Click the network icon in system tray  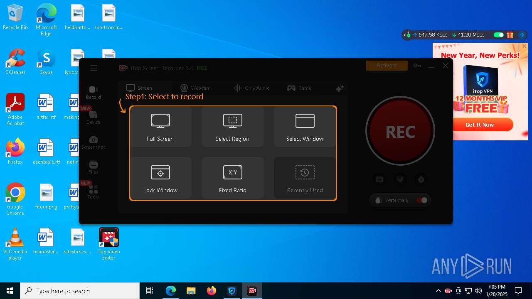(468, 291)
